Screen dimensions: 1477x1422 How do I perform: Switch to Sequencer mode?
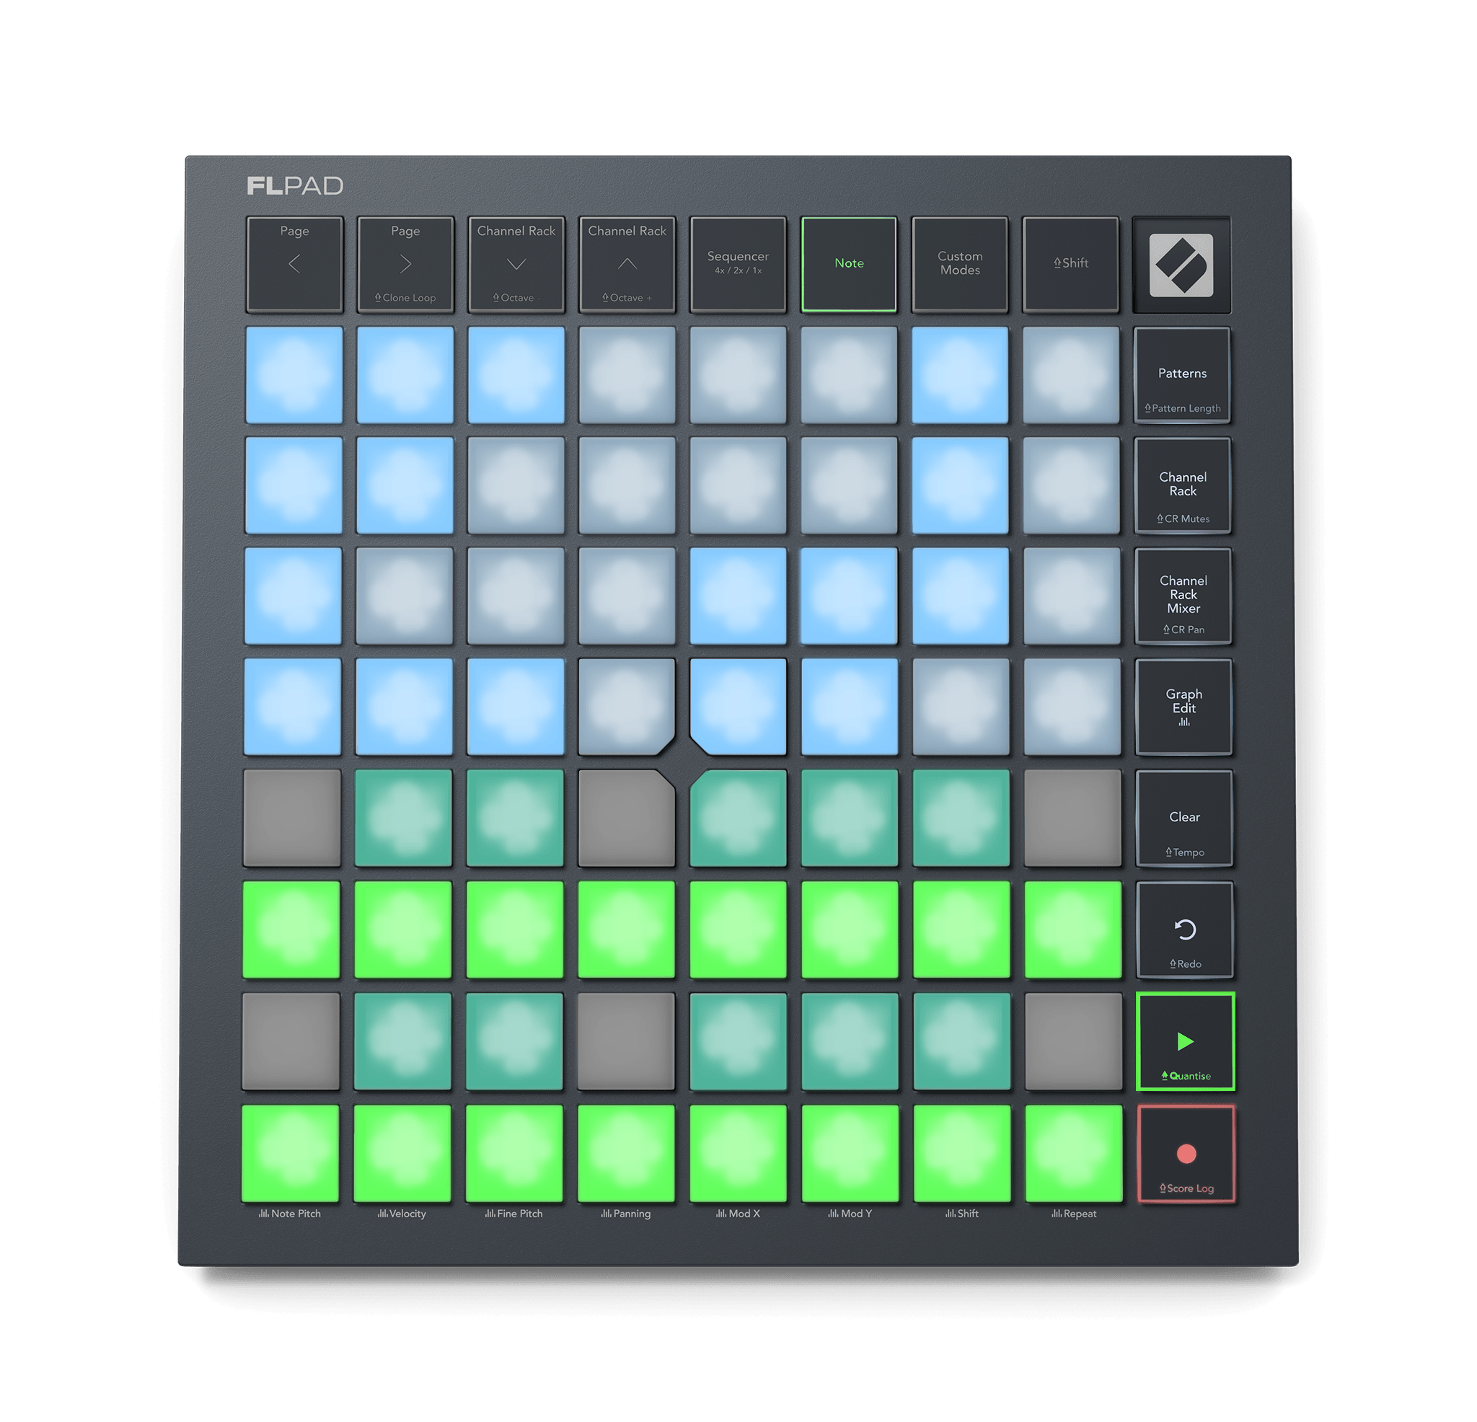coord(738,265)
